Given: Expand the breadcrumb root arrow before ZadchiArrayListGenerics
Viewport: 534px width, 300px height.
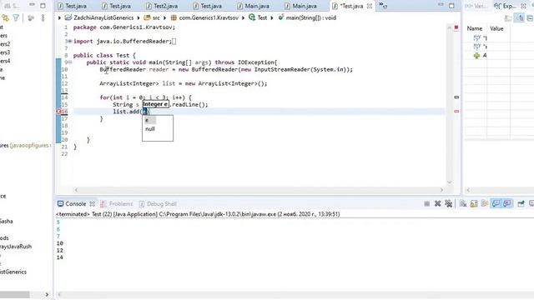Looking at the screenshot, I should [59, 18].
